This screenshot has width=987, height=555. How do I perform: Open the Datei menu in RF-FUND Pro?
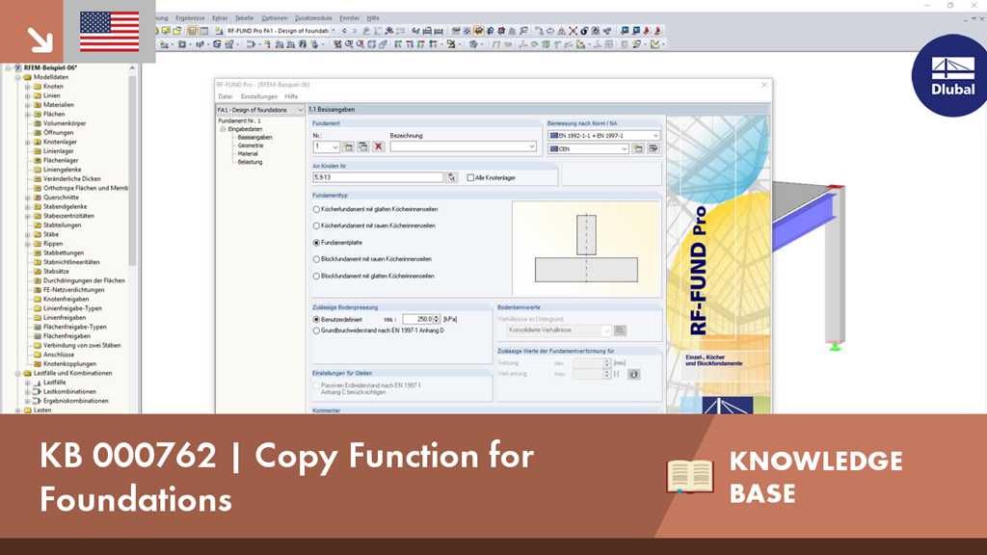pyautogui.click(x=226, y=97)
